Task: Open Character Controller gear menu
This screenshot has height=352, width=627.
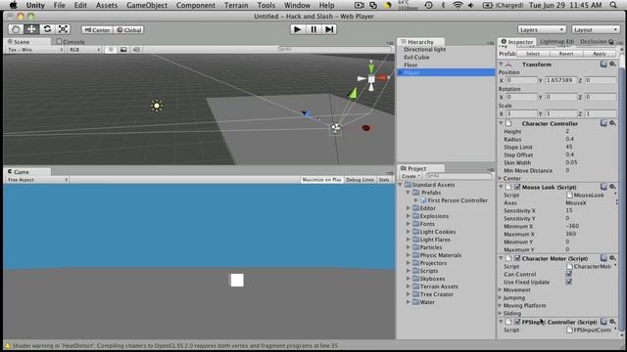Action: [x=612, y=123]
